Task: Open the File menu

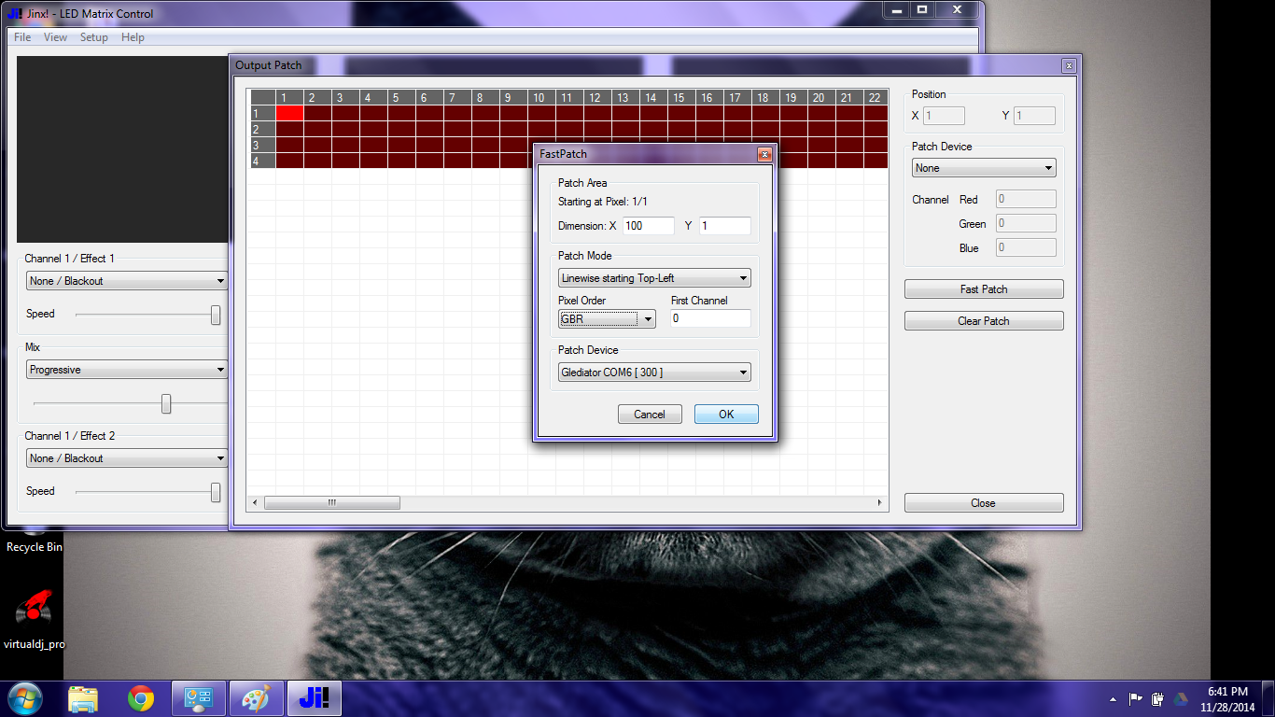Action: tap(22, 37)
